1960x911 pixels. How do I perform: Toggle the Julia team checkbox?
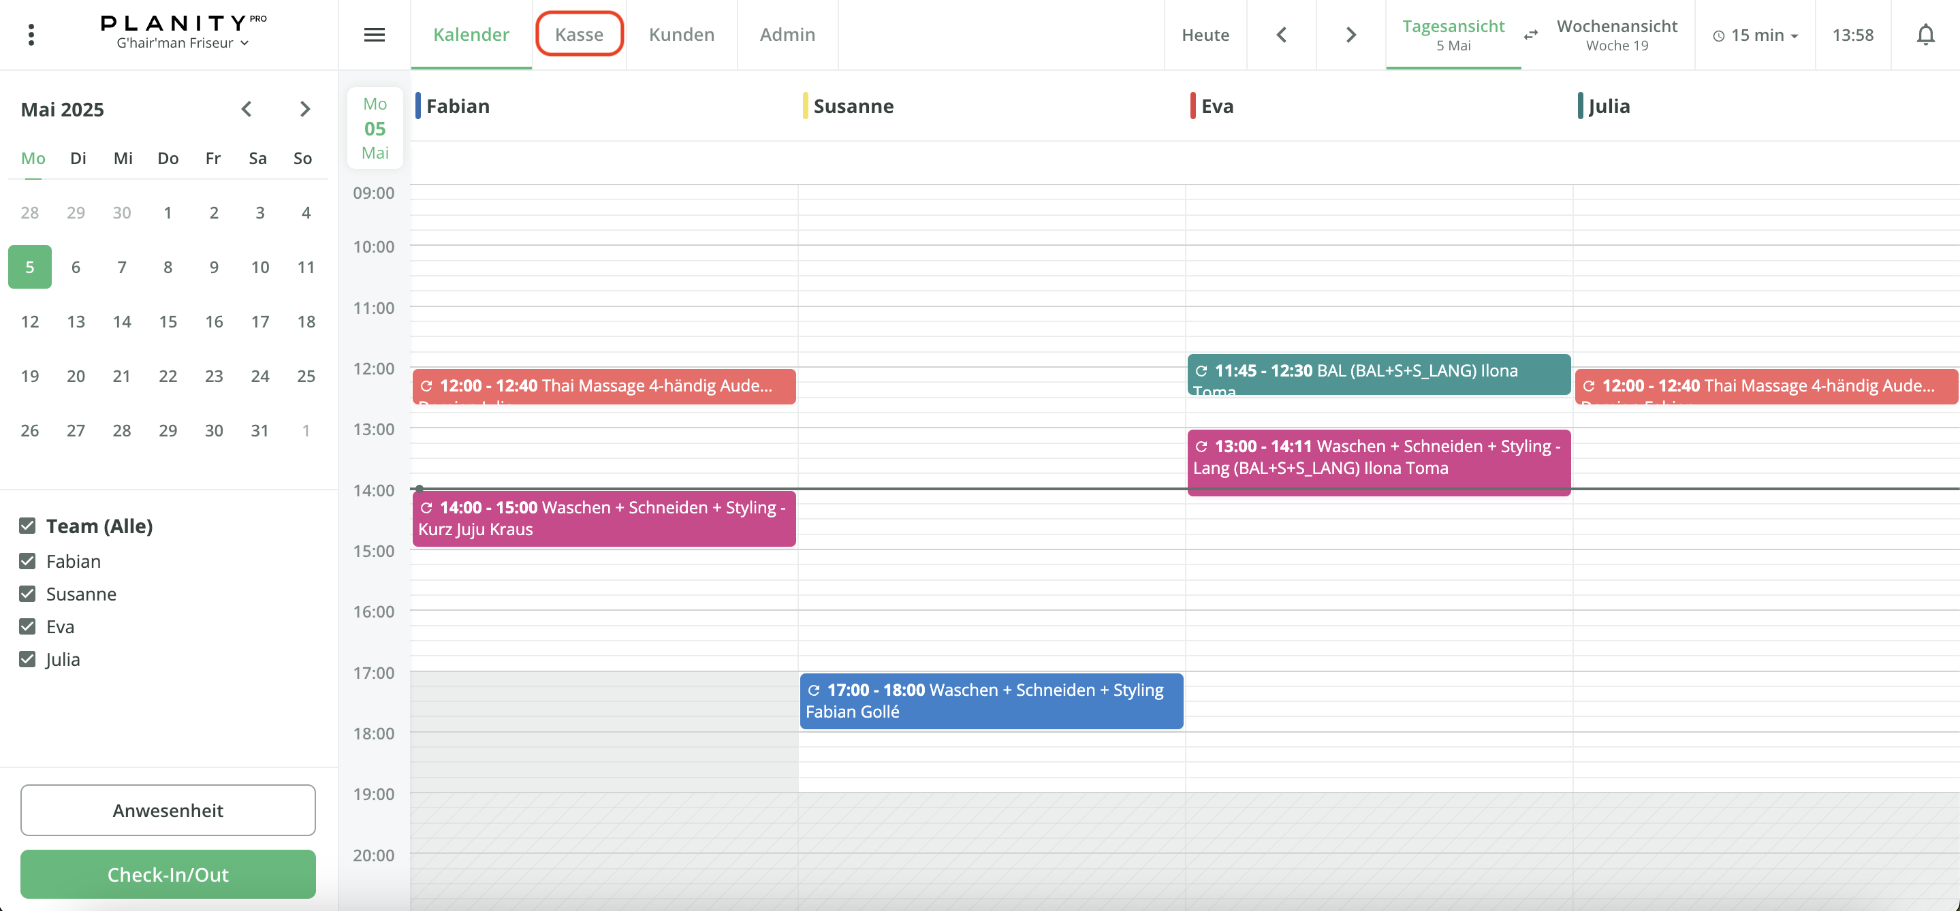point(27,659)
